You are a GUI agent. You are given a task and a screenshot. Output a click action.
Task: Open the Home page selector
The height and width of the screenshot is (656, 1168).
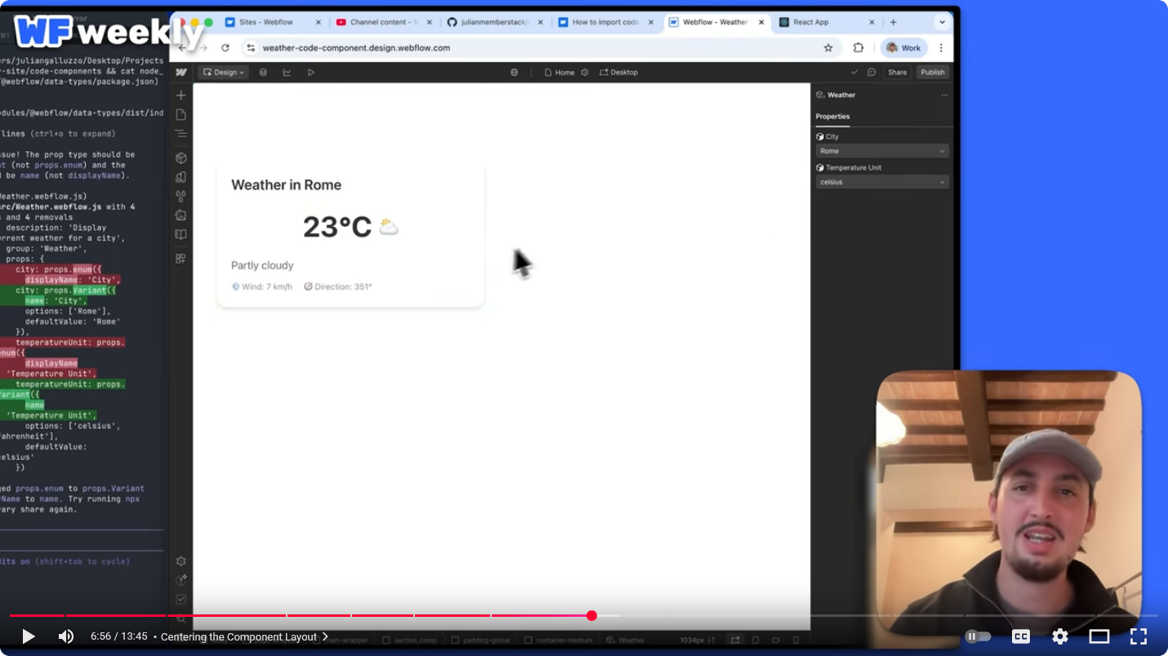[x=559, y=73]
